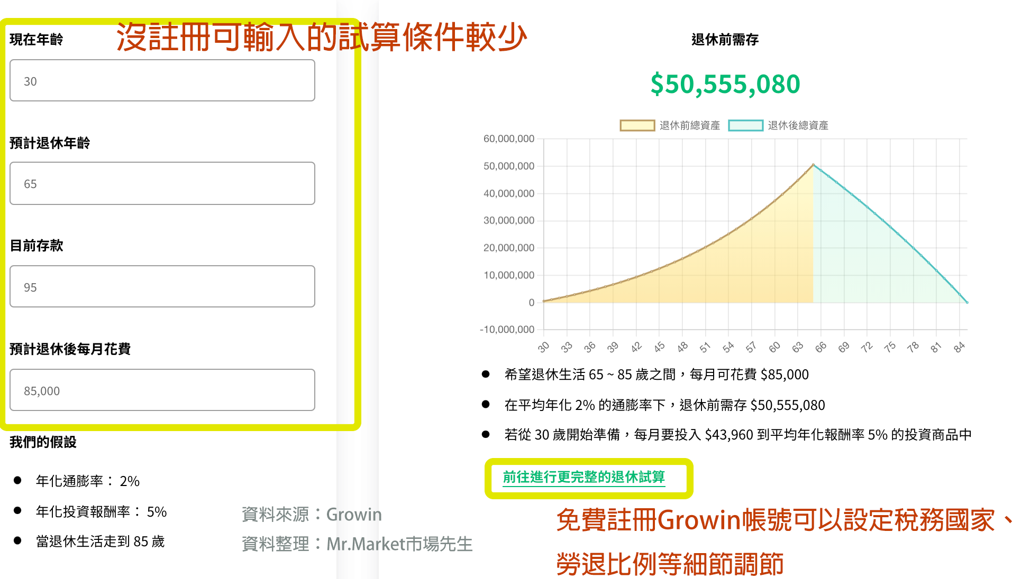Viewport: 1021px width, 579px height.
Task: Toggle the 退休前總資產 legend swatch
Action: [x=637, y=125]
